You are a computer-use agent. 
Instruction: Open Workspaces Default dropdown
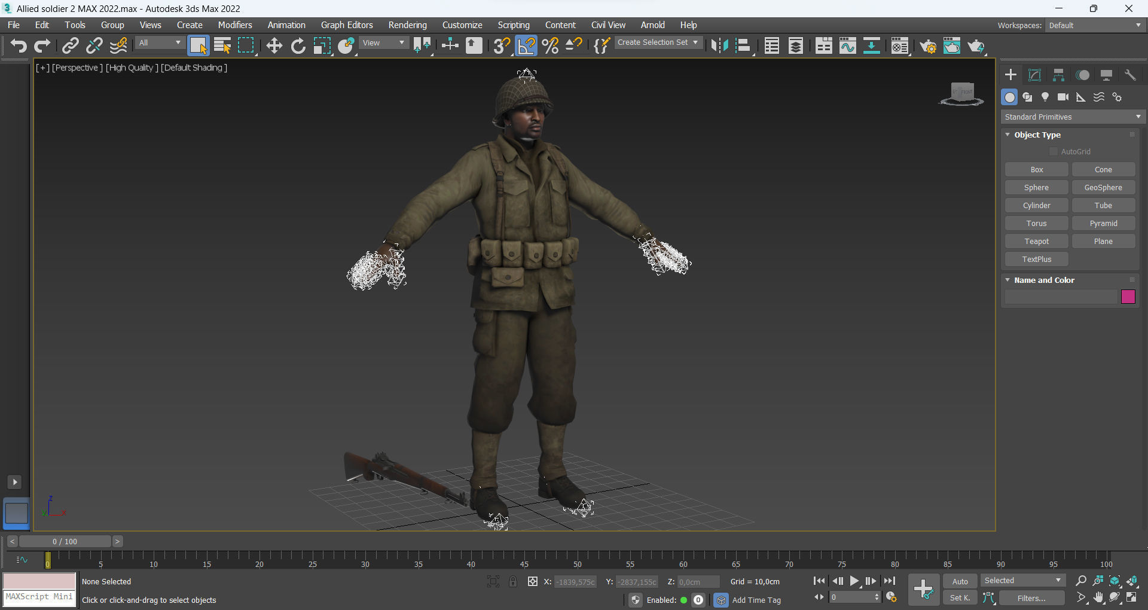(x=1095, y=25)
